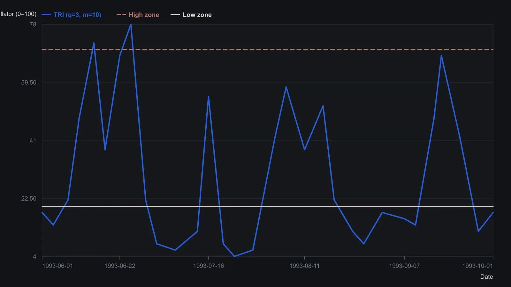Click the blue TRI legend line swatch
The width and height of the screenshot is (511, 287).
pos(46,15)
